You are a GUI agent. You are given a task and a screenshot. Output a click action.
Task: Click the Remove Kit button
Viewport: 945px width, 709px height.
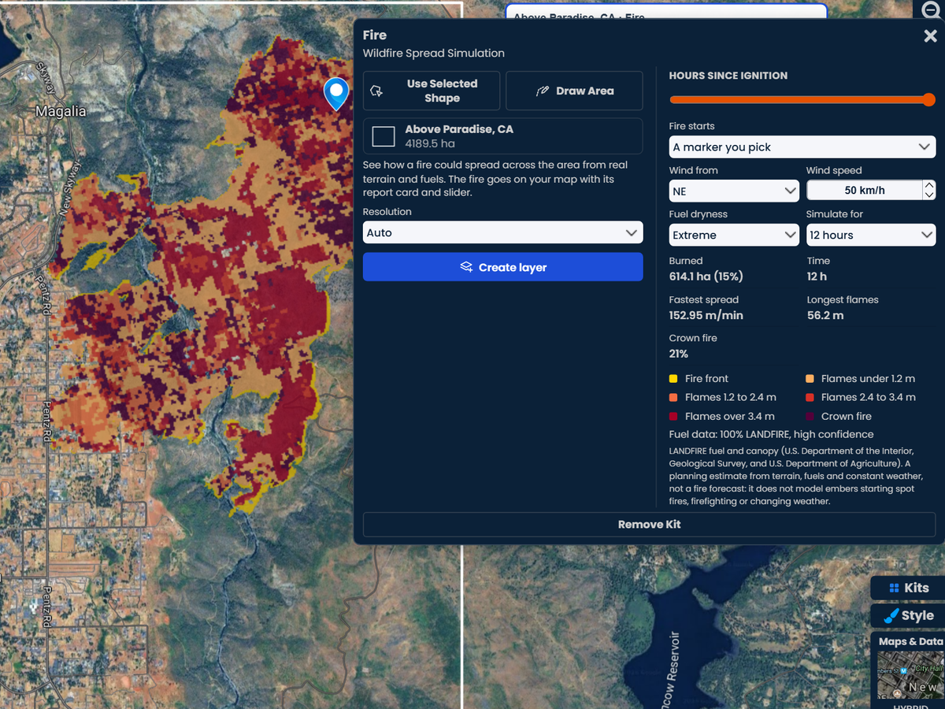click(x=649, y=525)
